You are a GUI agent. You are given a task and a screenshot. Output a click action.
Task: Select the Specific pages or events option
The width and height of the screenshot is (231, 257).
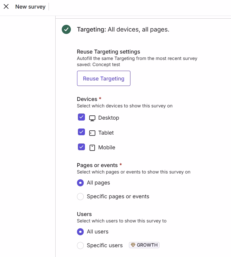click(x=80, y=196)
